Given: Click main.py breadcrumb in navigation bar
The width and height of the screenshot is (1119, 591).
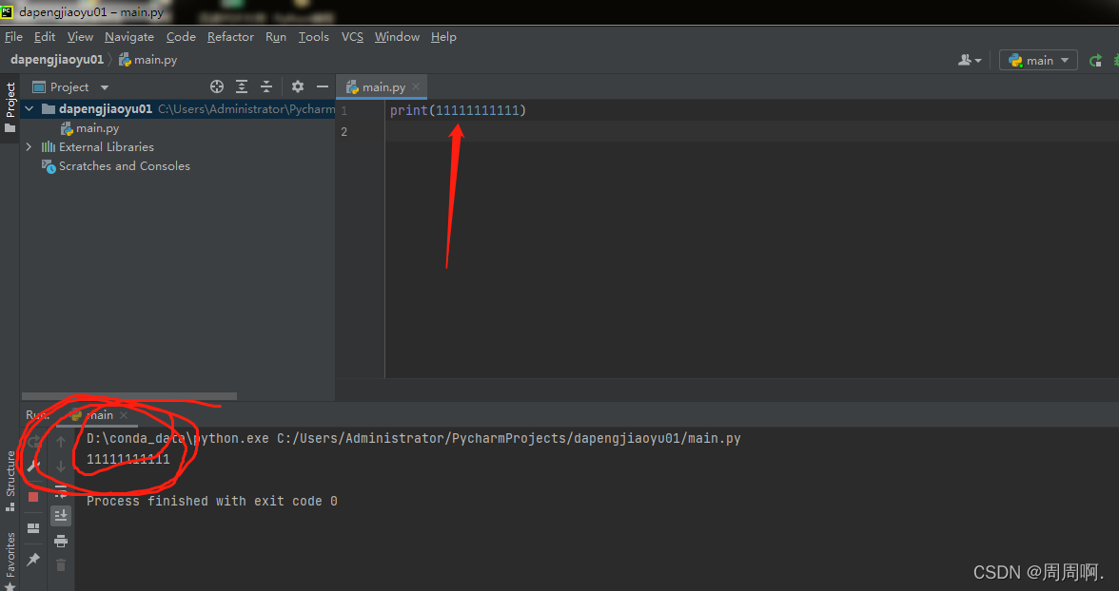Looking at the screenshot, I should click(x=148, y=60).
